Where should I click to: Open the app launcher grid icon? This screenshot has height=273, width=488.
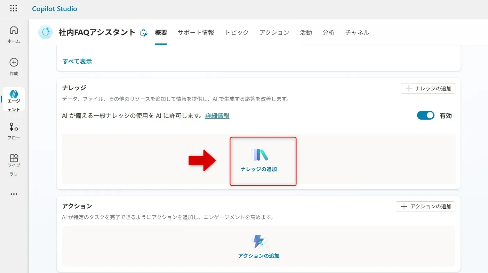click(x=14, y=9)
